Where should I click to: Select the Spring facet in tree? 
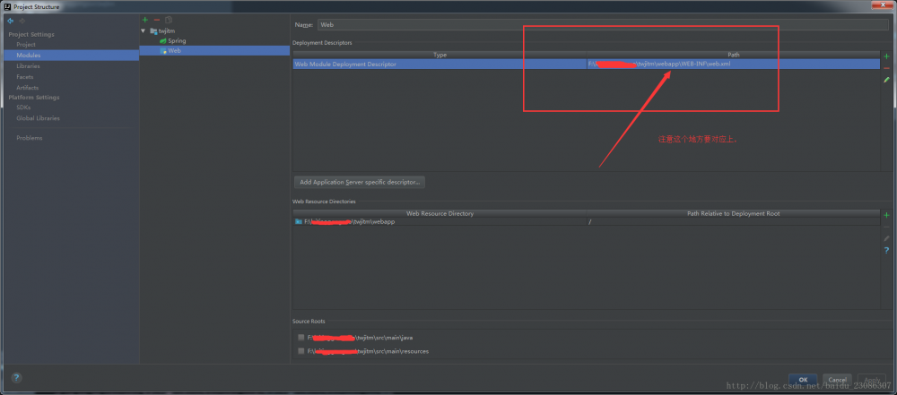177,41
